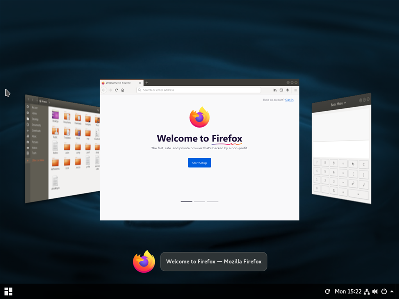Screen dimensions: 399x299
Task: Open a new Firefox tab
Action: click(x=147, y=83)
